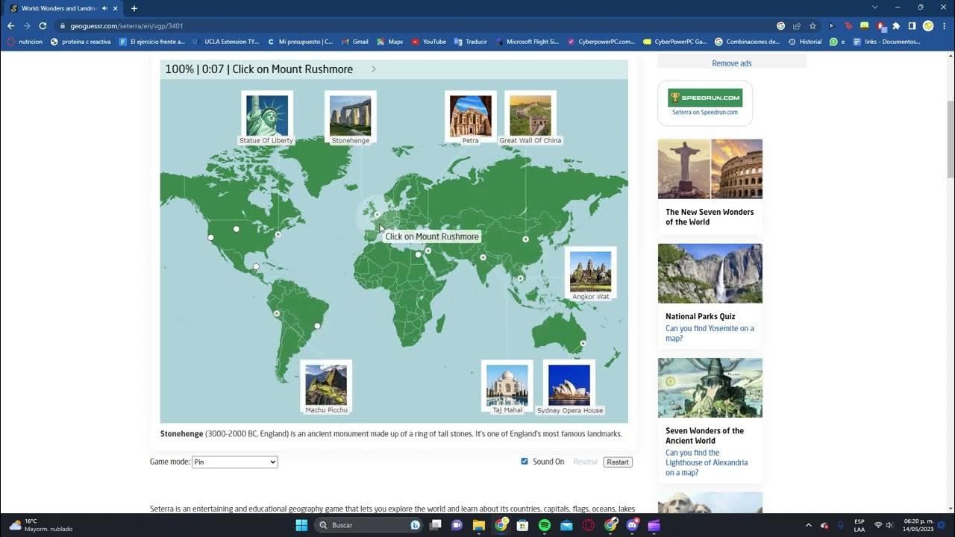Screen dimensions: 955x537
Task: Click the taskbar clock showing 06:20 p. m.
Action: (x=918, y=525)
